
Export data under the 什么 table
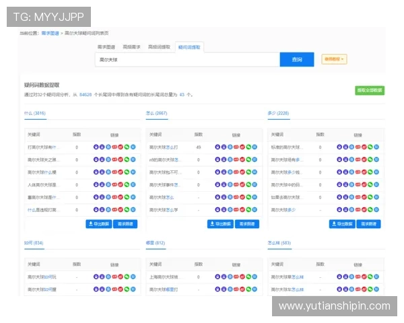click(x=99, y=224)
